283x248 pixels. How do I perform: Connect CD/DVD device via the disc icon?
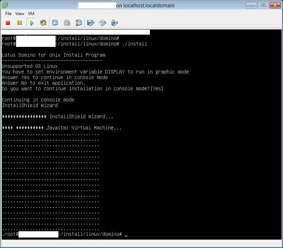click(103, 23)
